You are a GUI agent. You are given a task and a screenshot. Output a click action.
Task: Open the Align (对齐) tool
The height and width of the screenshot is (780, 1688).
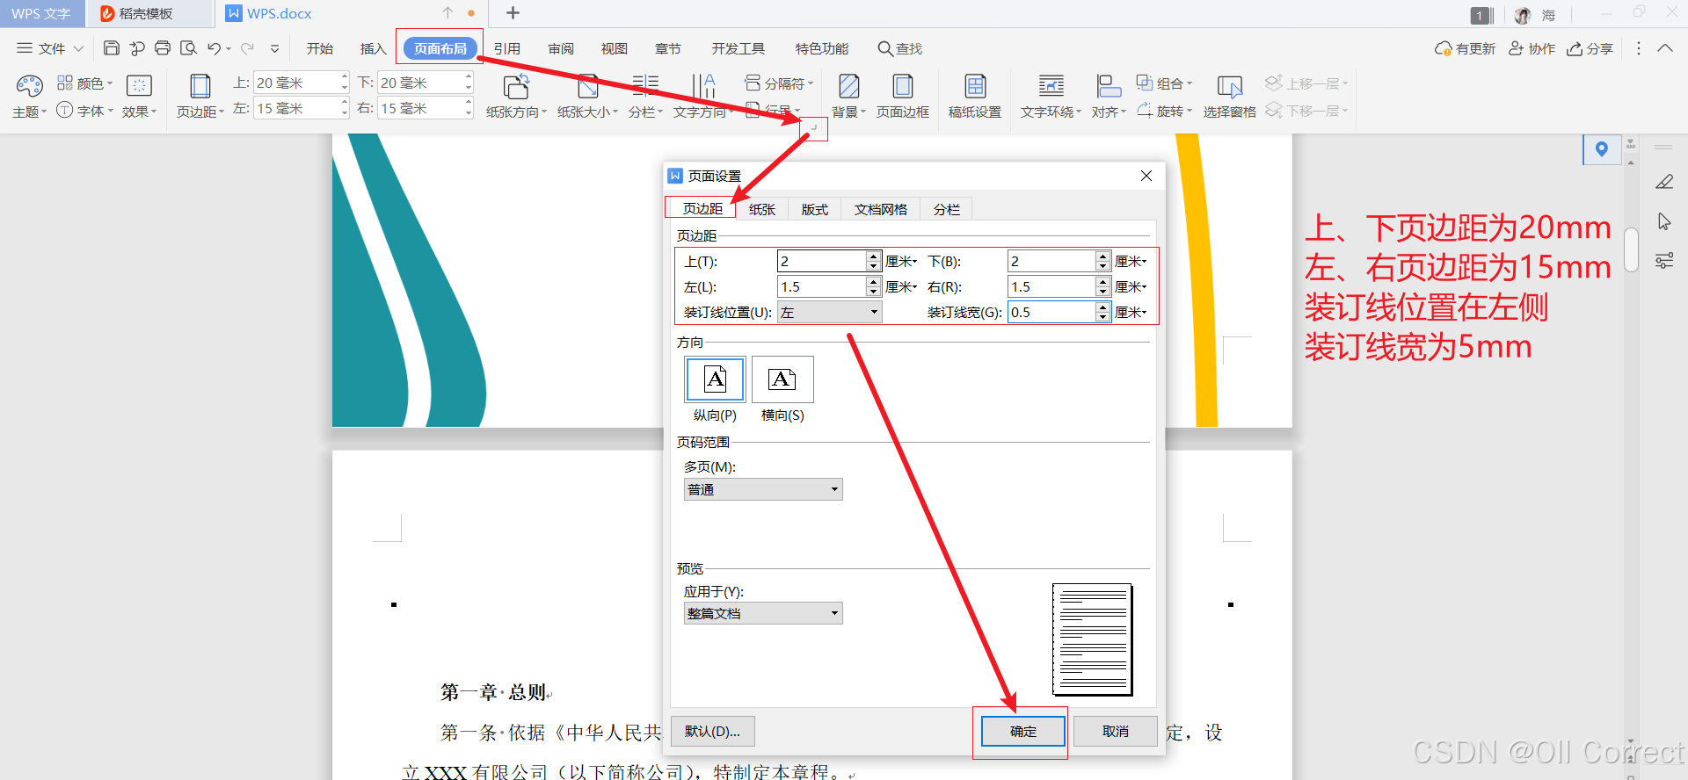(x=1109, y=96)
